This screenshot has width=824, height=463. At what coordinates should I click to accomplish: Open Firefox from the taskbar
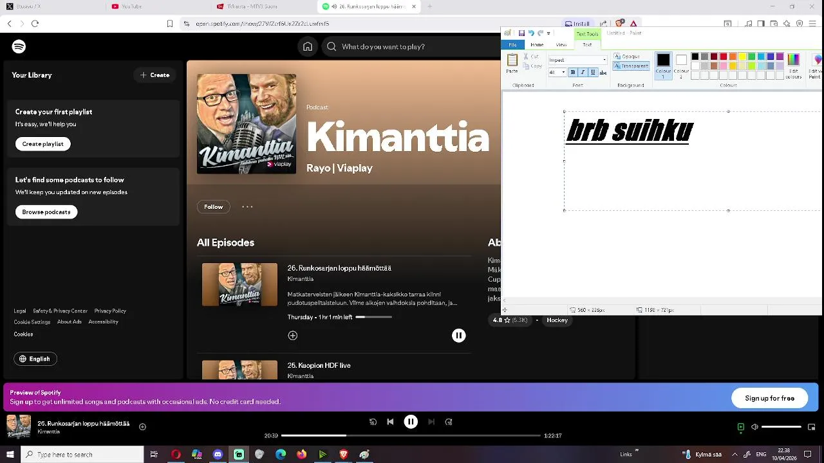(x=301, y=455)
